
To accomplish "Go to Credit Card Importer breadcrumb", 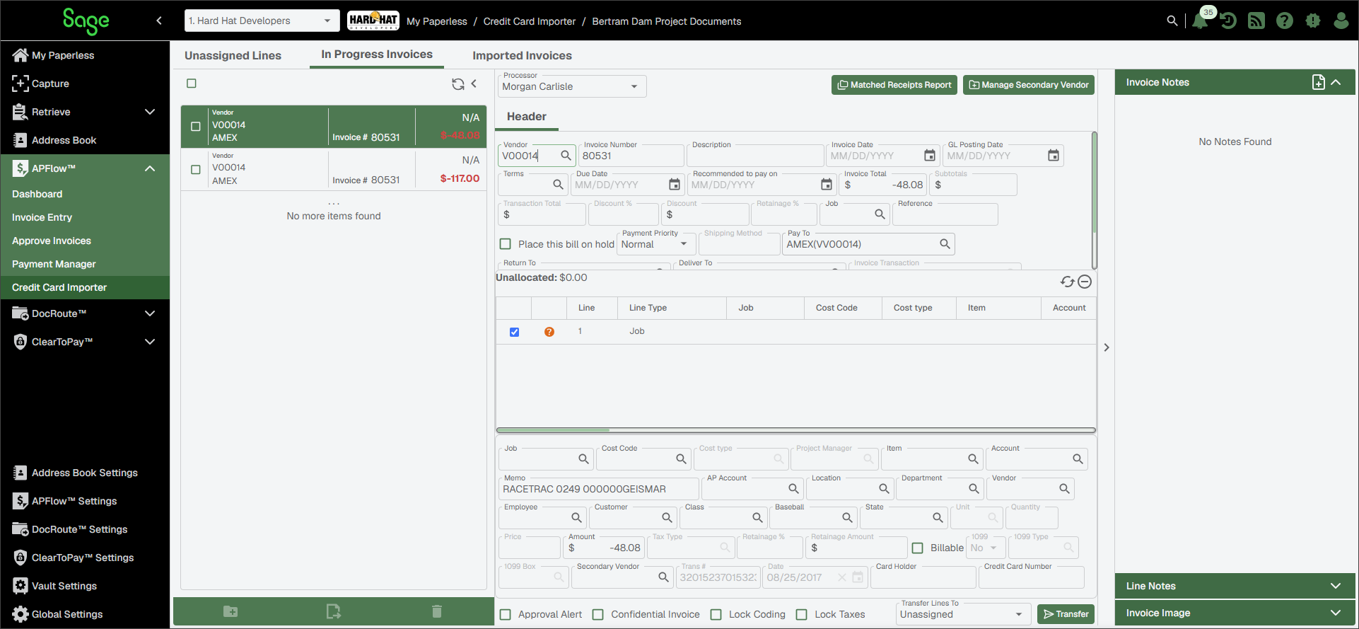I will 530,21.
